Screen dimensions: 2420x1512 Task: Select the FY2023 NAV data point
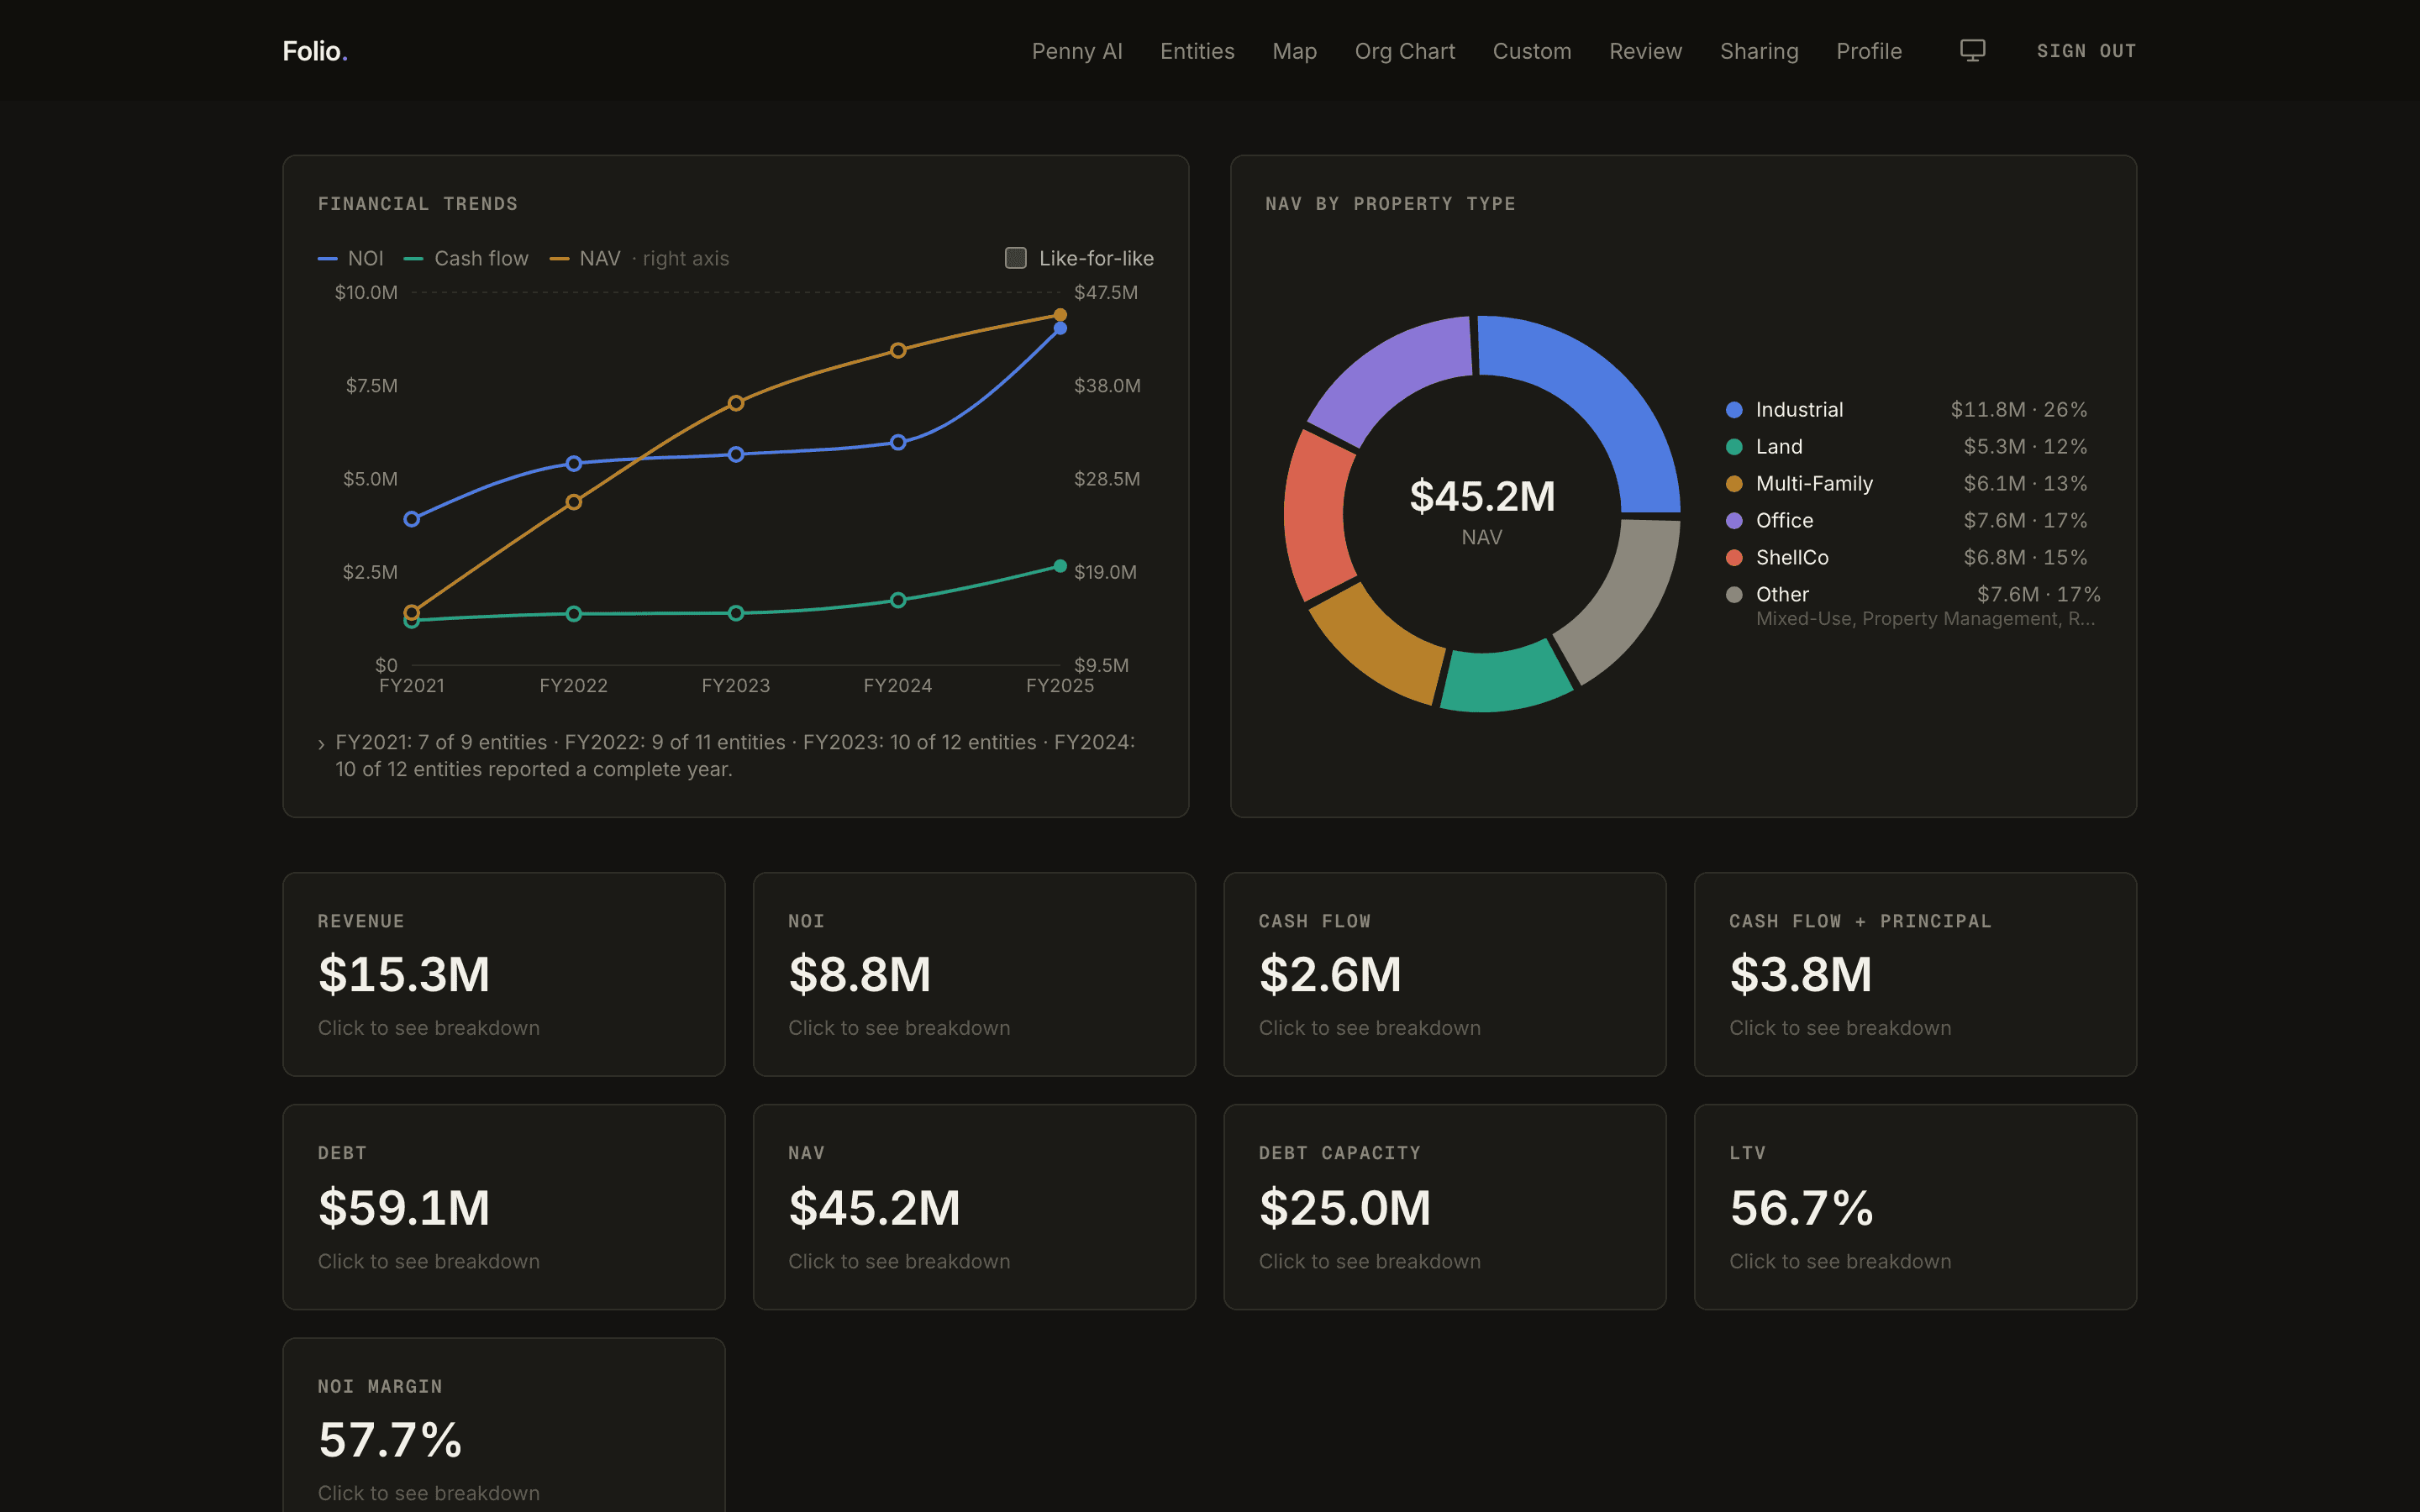(x=736, y=403)
